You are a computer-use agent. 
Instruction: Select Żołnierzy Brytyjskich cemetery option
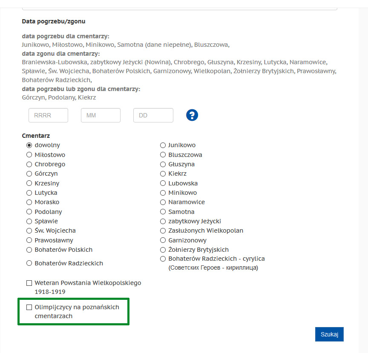(163, 250)
